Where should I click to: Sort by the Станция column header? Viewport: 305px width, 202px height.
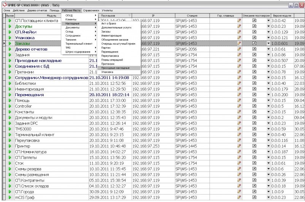(192, 15)
